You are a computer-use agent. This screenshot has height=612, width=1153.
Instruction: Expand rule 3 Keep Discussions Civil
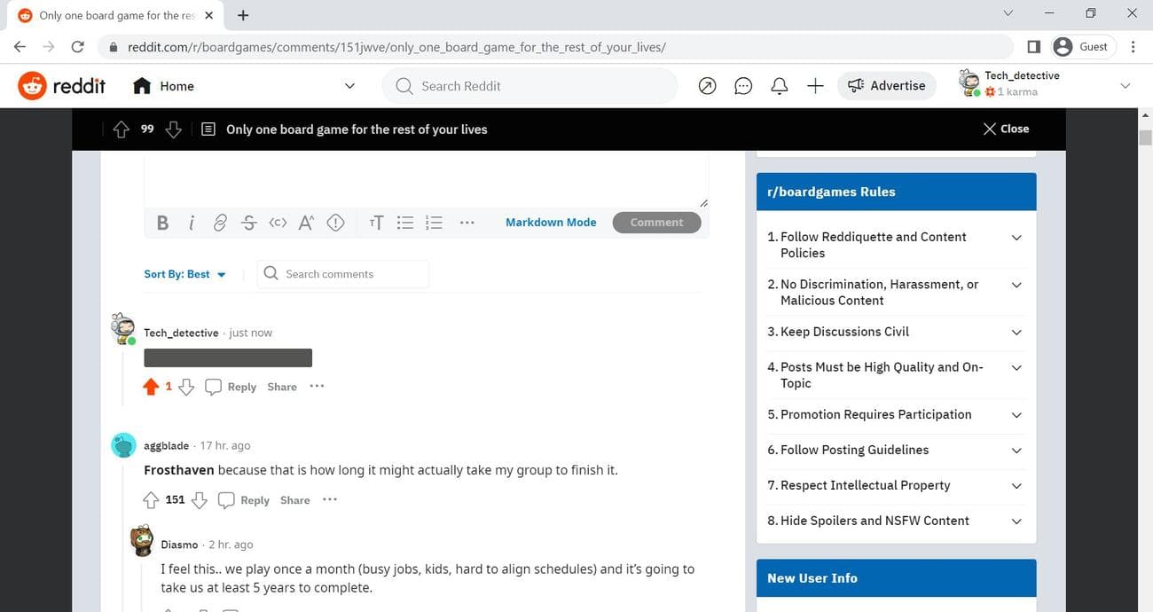point(1016,332)
